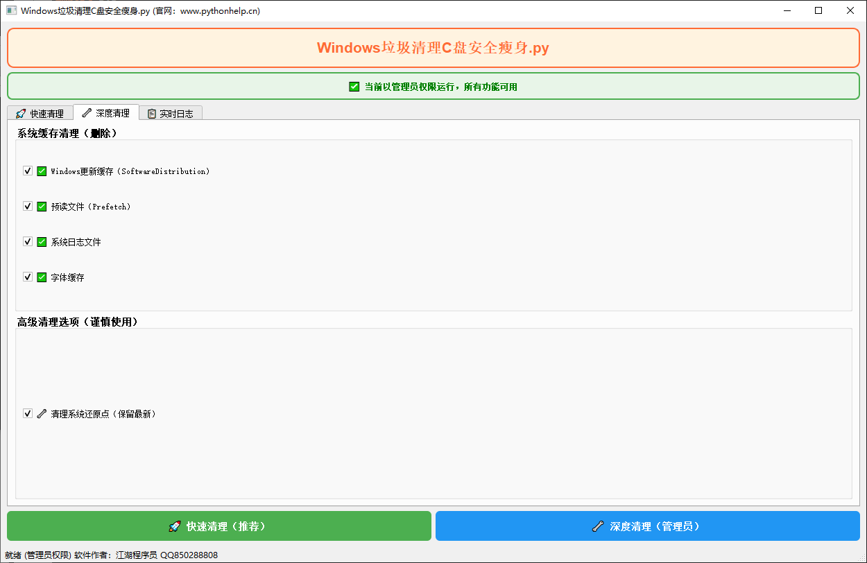Click the orange title banner Windows垃圾清理C盘安全瘦身.py
Viewport: 867px width, 563px height.
coord(432,48)
